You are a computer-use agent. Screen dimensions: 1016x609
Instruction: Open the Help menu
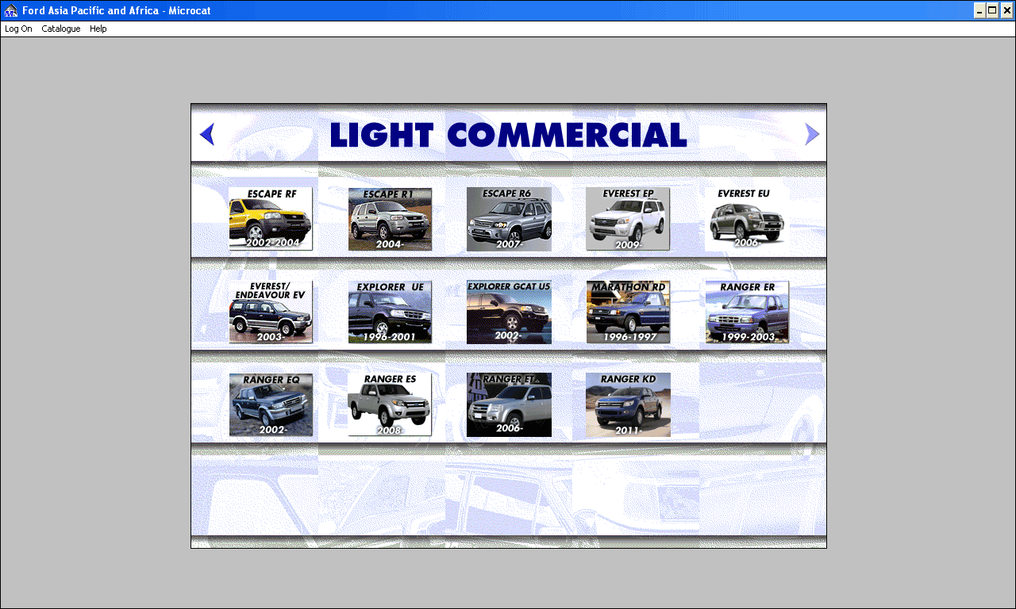pos(98,29)
